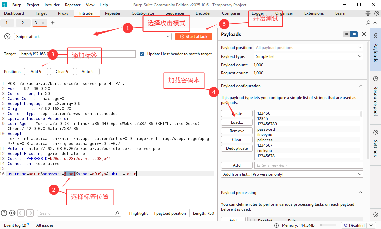Click the editor Search field
Viewport: 381px width, 229px height.
pos(79,213)
